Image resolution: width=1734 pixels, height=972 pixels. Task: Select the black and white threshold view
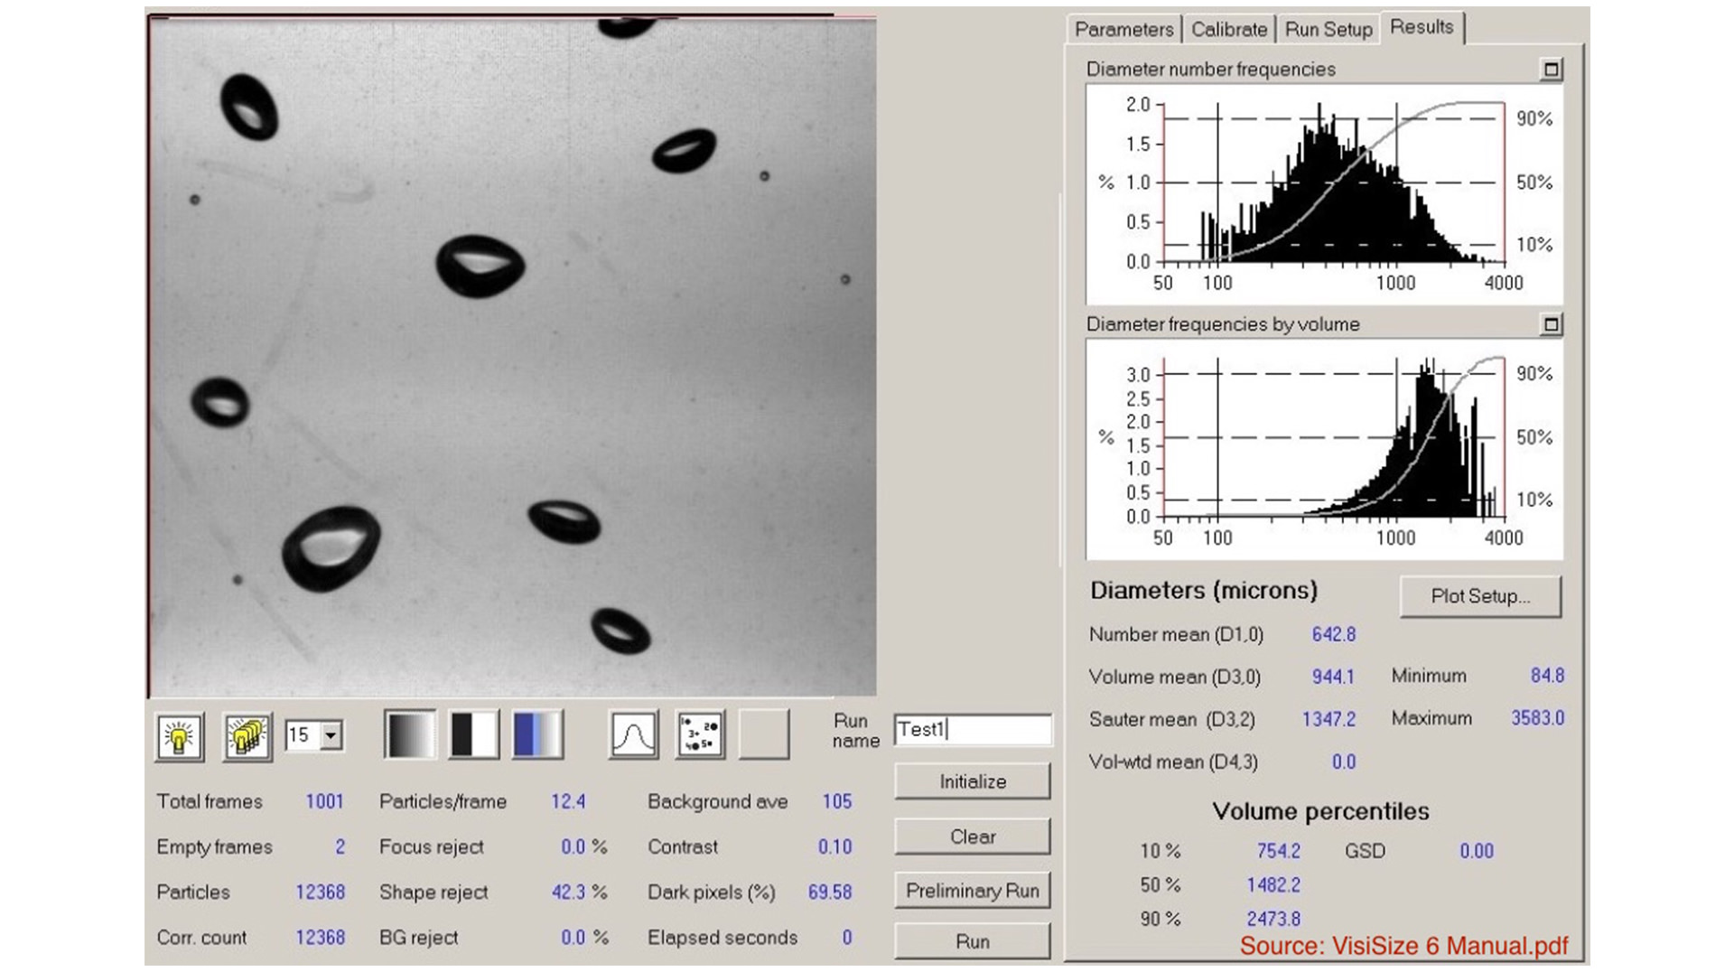474,734
